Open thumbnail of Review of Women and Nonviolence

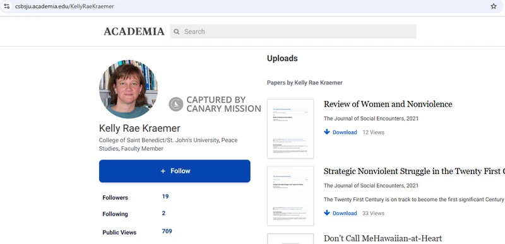pos(290,129)
